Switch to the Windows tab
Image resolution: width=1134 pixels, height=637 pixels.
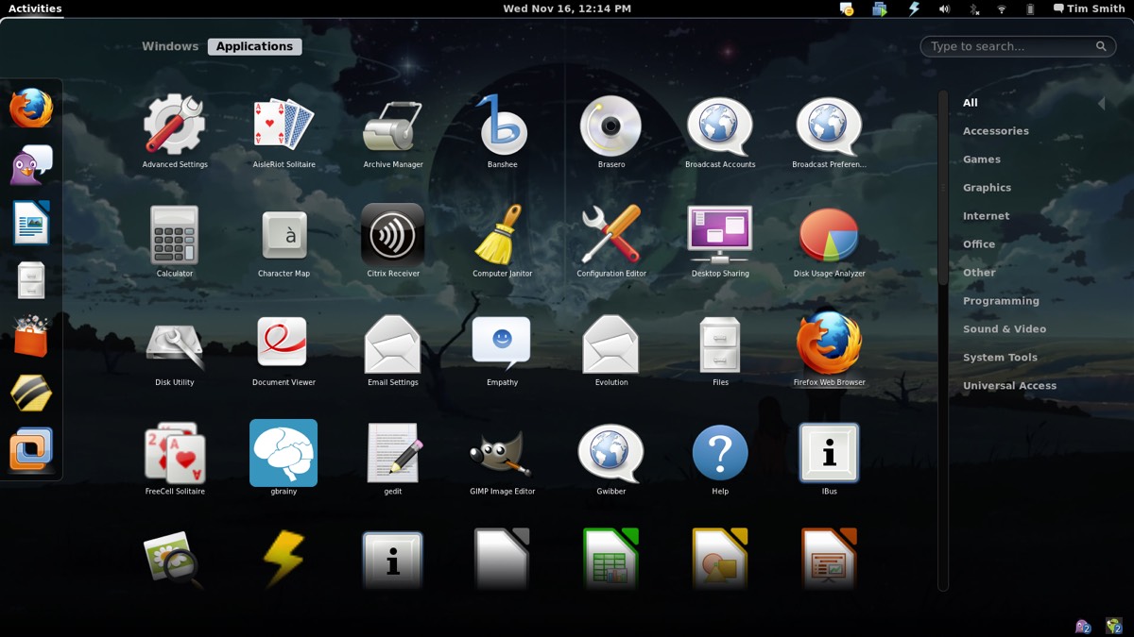click(x=170, y=46)
